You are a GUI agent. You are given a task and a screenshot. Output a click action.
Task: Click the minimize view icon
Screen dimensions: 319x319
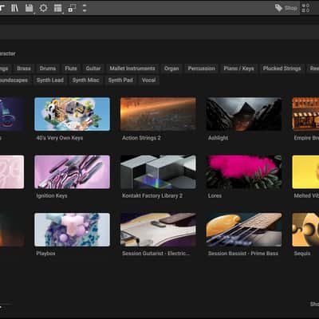(x=72, y=8)
